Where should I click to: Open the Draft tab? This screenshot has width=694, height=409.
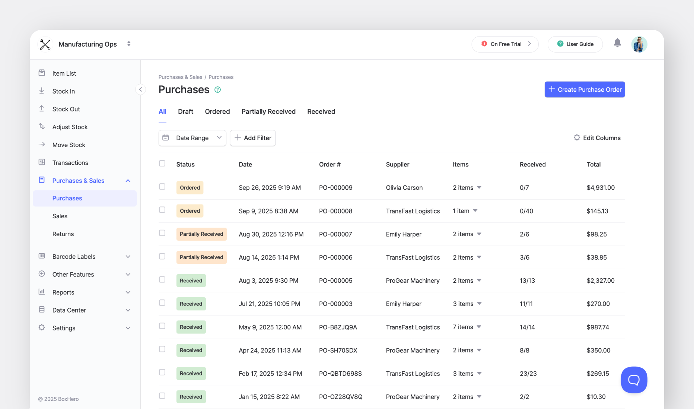(185, 111)
